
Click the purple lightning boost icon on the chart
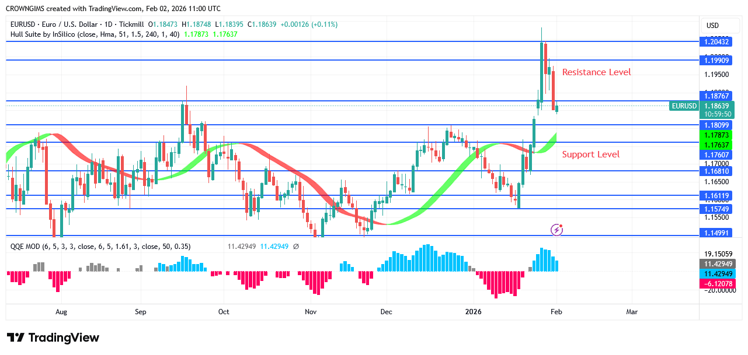pyautogui.click(x=556, y=230)
